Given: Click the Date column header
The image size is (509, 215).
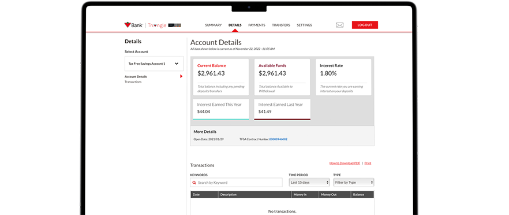Looking at the screenshot, I should pyautogui.click(x=204, y=195).
